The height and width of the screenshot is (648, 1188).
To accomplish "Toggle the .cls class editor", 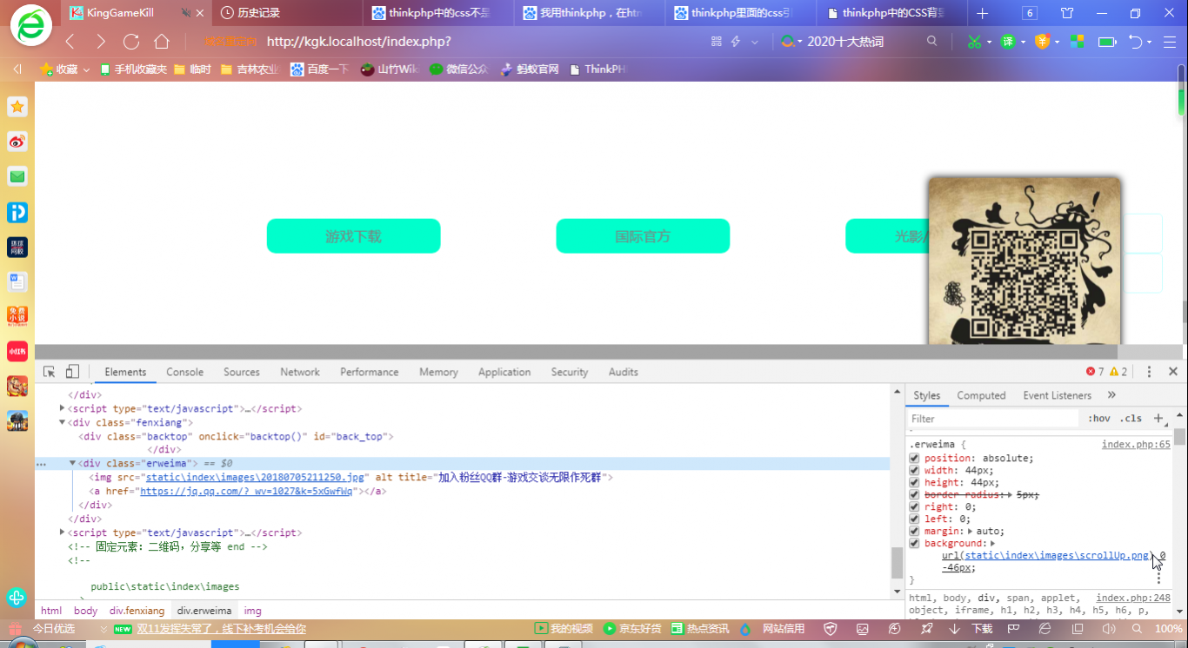I will point(1131,419).
